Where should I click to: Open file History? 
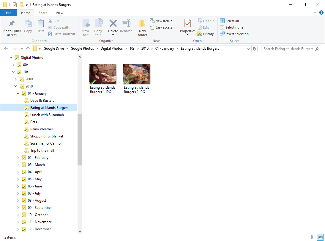coord(206,34)
